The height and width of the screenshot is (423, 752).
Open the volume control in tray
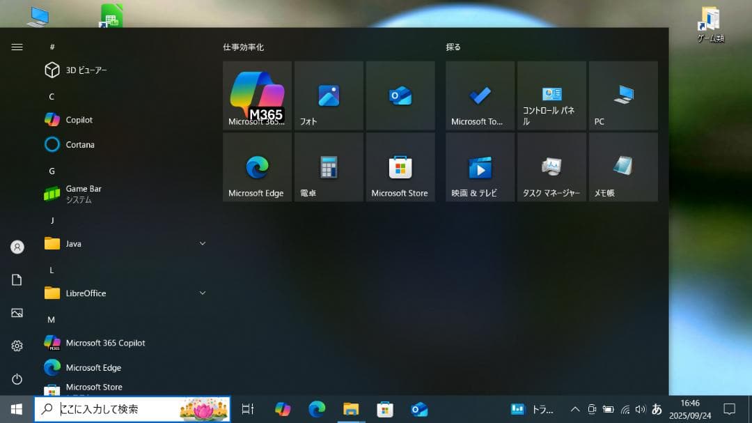[x=641, y=410]
